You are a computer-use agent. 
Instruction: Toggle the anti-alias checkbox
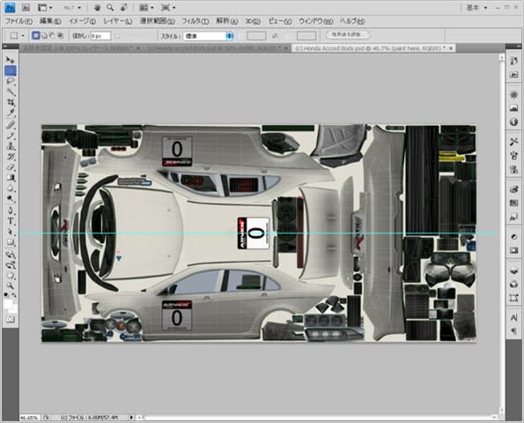(x=117, y=36)
